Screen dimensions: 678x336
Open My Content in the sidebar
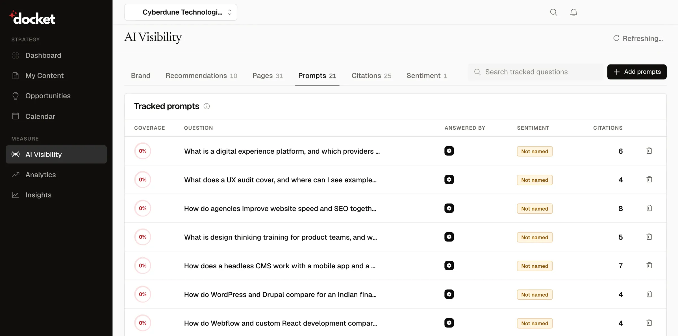click(56, 76)
